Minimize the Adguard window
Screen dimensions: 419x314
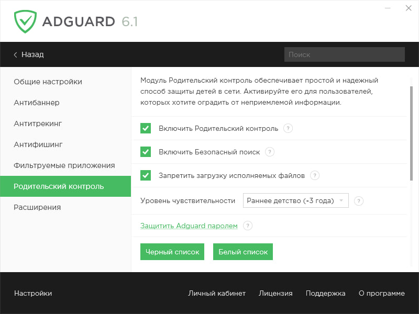[x=387, y=9]
